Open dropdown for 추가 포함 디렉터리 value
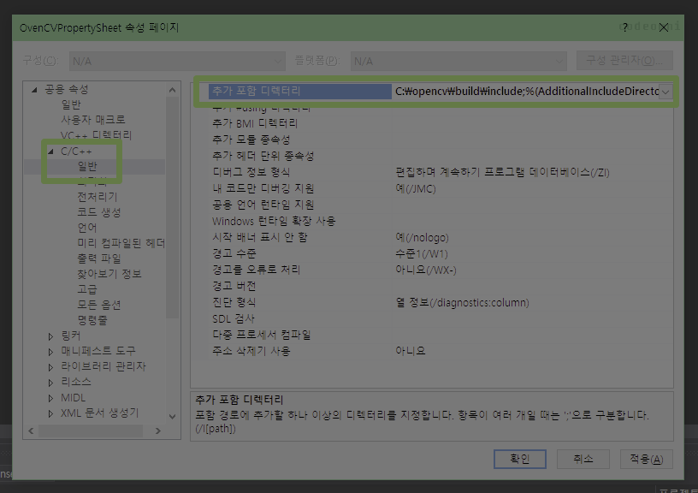This screenshot has width=698, height=493. pyautogui.click(x=665, y=92)
